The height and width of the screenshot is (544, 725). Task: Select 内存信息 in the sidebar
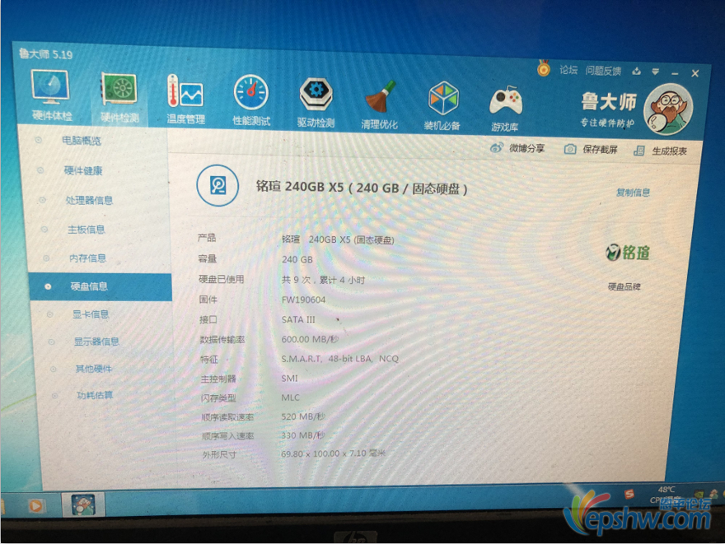pyautogui.click(x=87, y=258)
